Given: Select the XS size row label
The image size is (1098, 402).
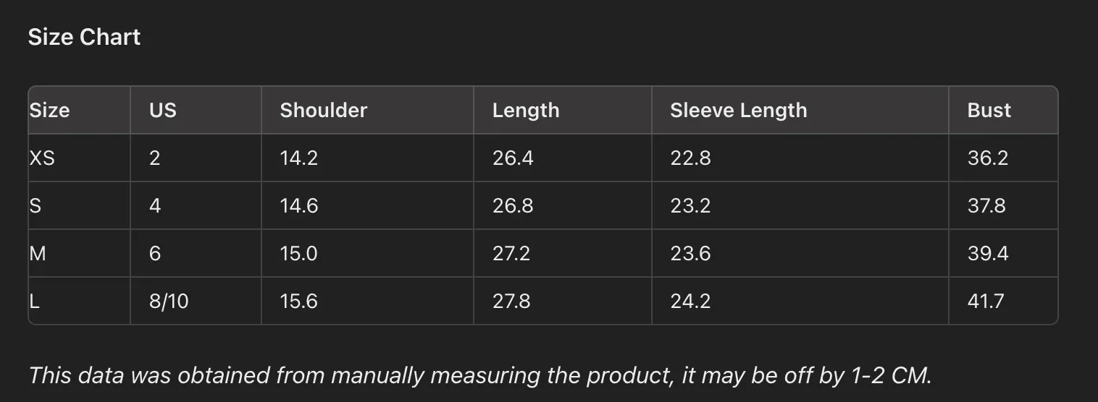Looking at the screenshot, I should (42, 158).
